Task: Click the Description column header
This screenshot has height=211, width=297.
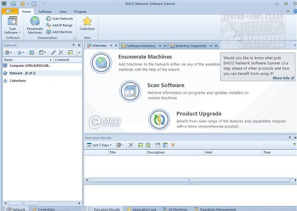Action: (175, 152)
